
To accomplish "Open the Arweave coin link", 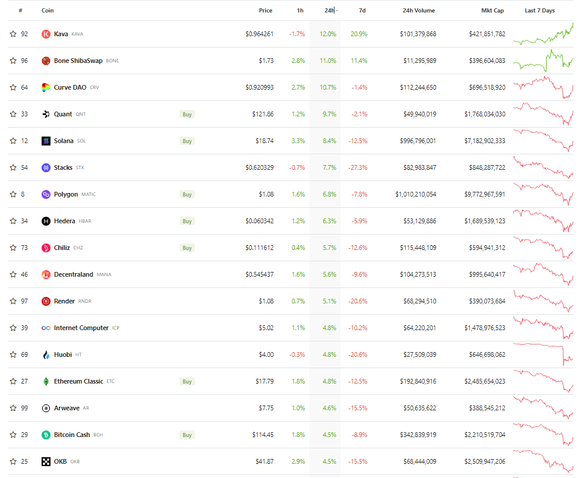I will (x=67, y=408).
